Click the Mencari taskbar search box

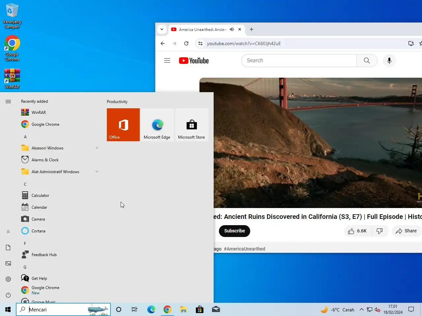(63, 309)
